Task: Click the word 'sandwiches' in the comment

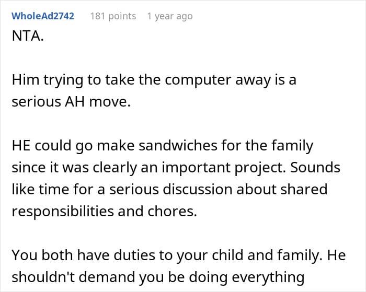Action: coord(179,146)
